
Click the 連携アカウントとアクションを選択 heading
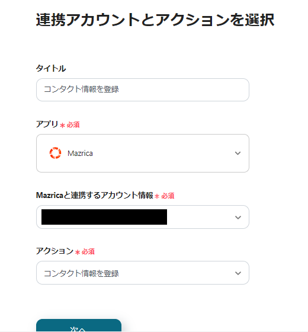point(155,20)
